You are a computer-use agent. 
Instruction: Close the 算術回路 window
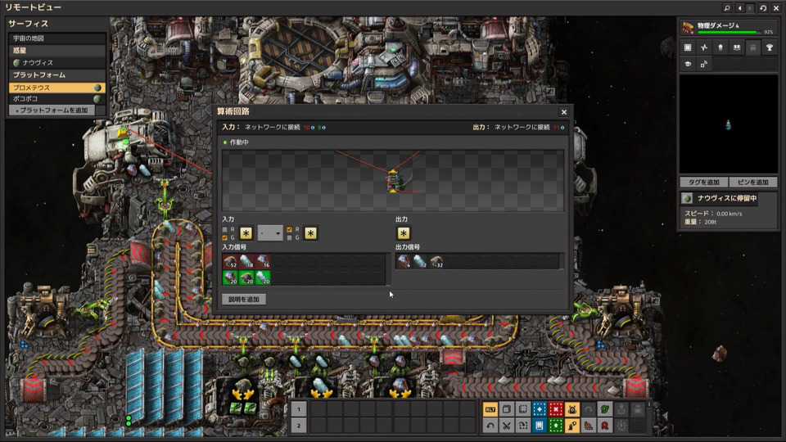(564, 112)
